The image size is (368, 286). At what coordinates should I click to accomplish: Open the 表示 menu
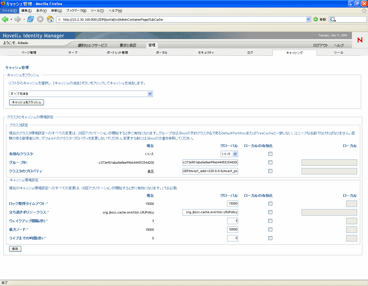(x=41, y=11)
